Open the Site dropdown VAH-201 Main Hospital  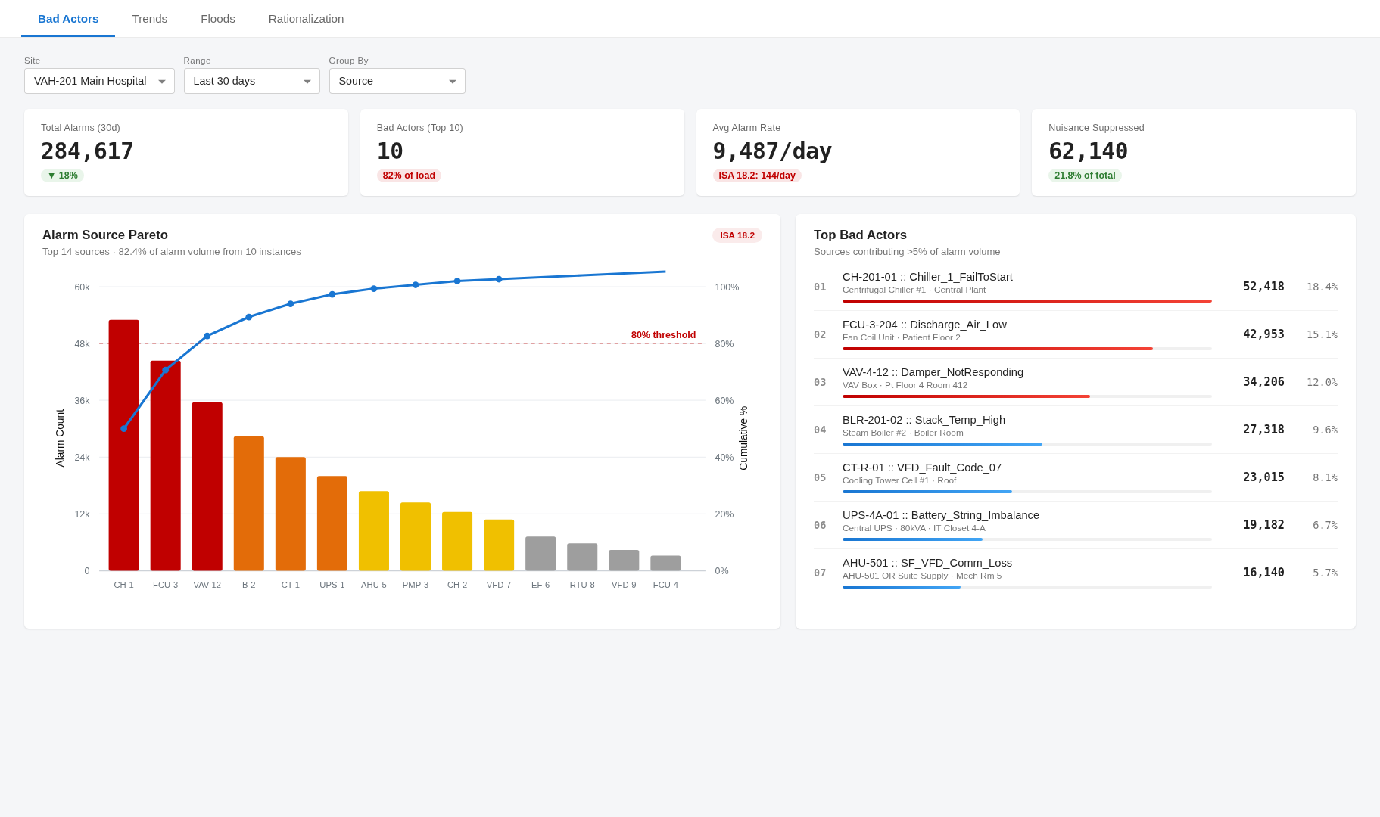tap(99, 81)
